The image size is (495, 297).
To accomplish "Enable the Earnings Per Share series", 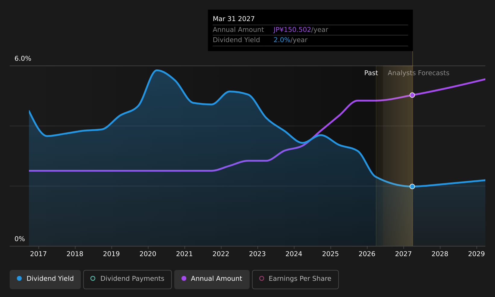I will (x=295, y=280).
